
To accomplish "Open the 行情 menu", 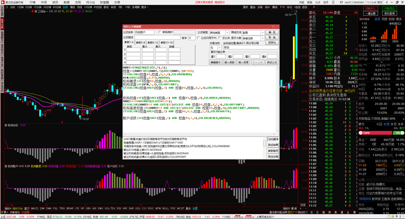I will pos(33,2).
